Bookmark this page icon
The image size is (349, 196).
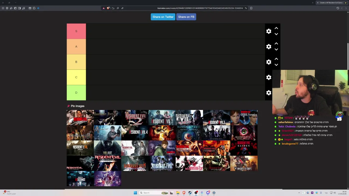click(251, 8)
